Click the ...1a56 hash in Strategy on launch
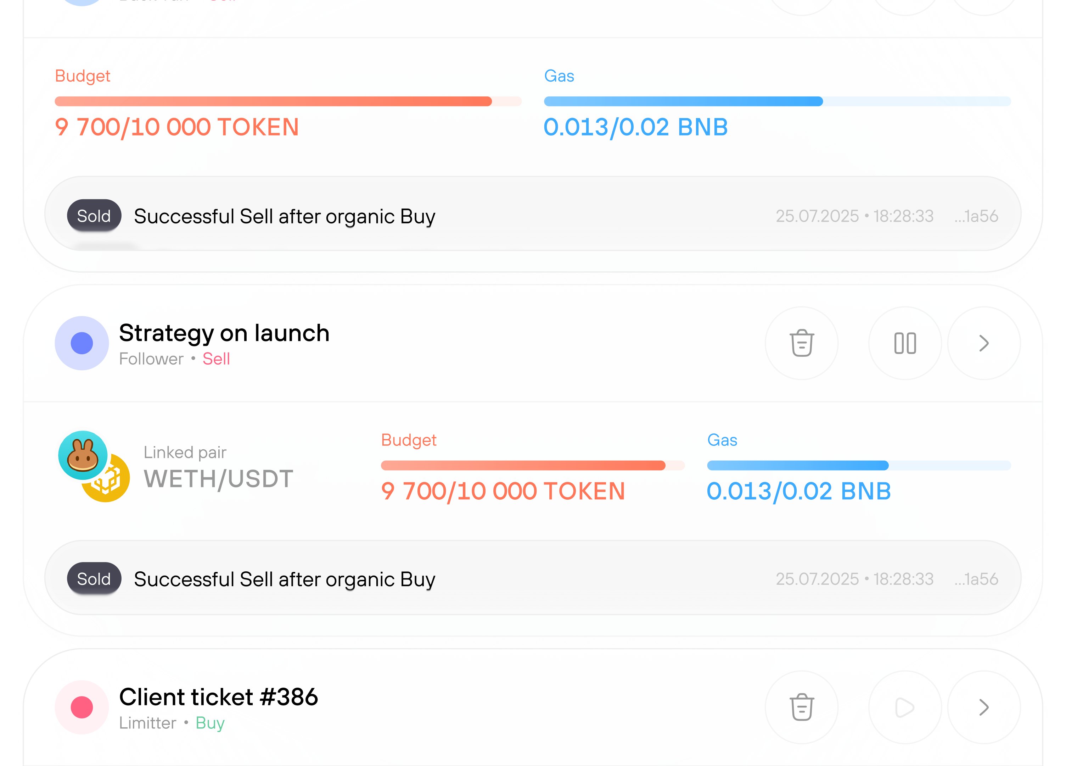This screenshot has height=766, width=1066. point(976,579)
